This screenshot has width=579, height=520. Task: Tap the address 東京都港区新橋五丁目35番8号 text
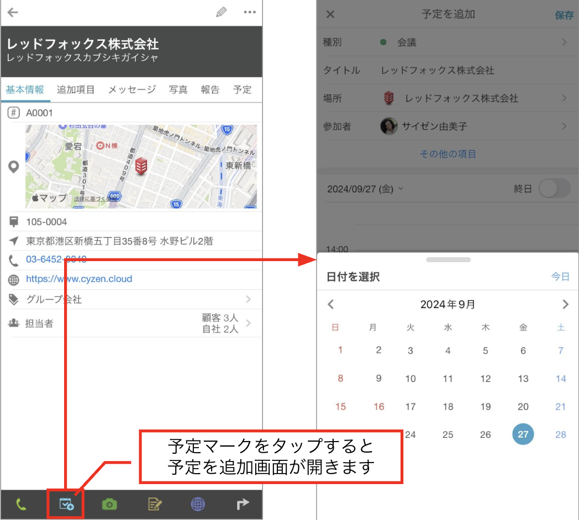(x=119, y=241)
